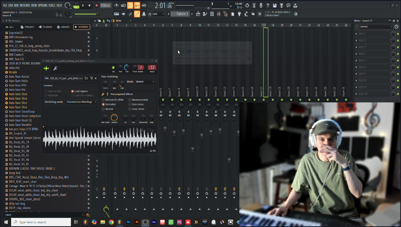Click the remove sample X button in sampler
The width and height of the screenshot is (401, 227).
point(96,78)
